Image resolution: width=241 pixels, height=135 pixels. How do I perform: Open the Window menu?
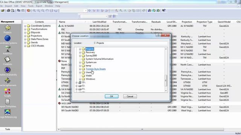pos(49,6)
